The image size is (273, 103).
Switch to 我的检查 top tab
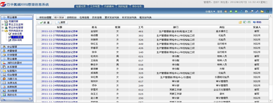tap(123, 6)
